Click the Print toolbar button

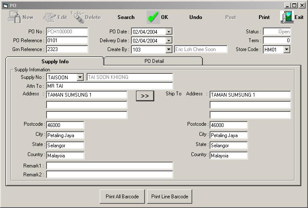(x=264, y=17)
